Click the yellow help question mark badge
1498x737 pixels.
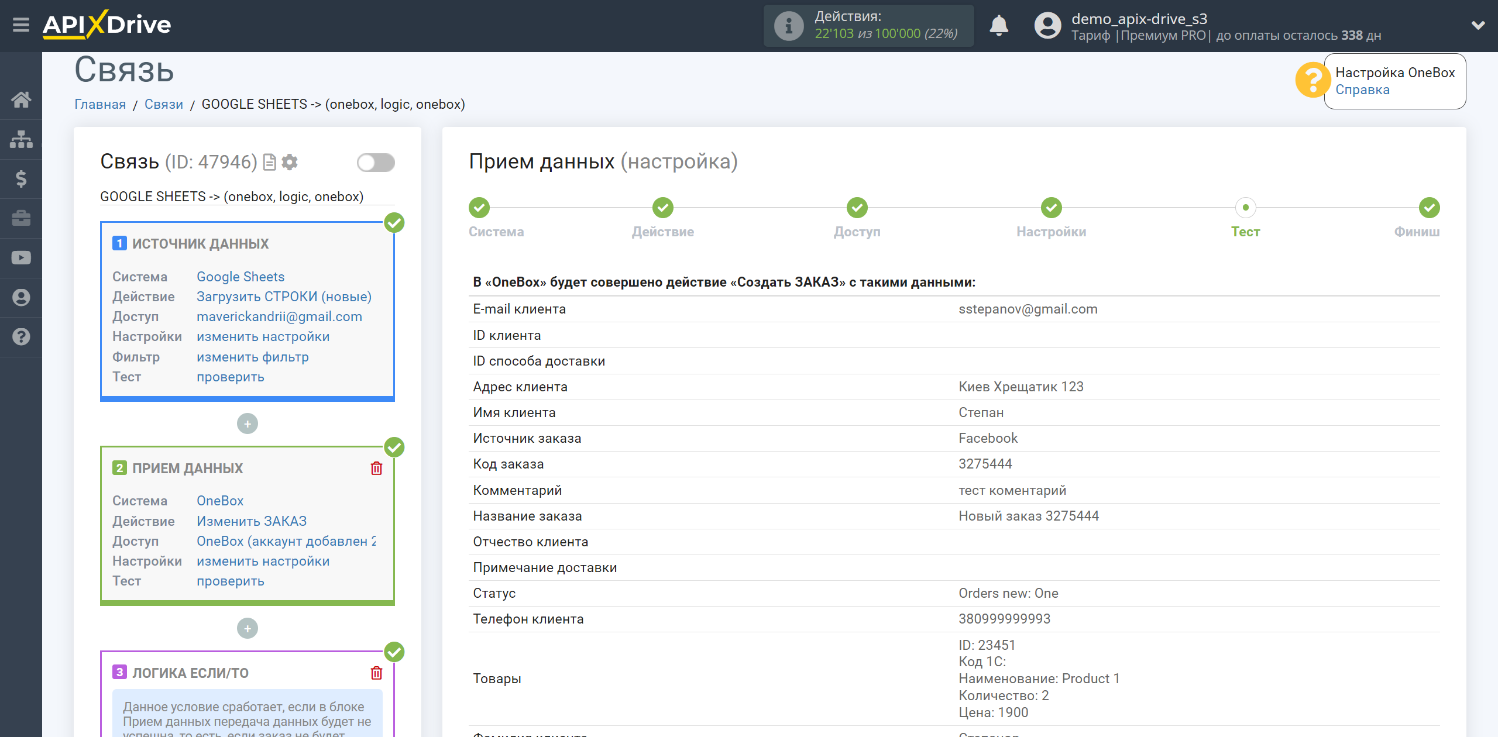[x=1313, y=80]
